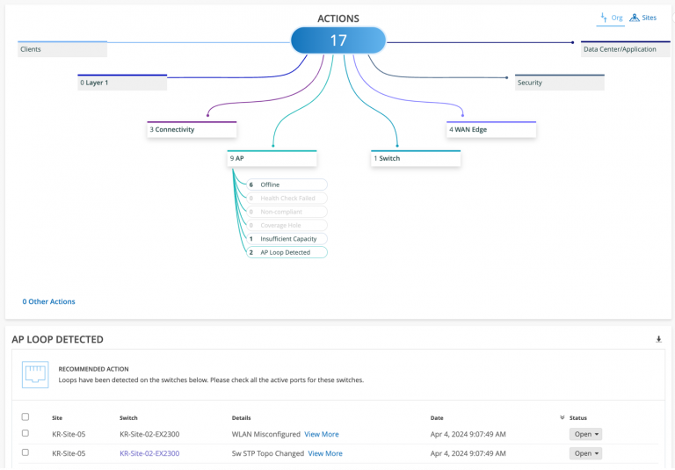Check the first KR-Site-05 row checkbox
The width and height of the screenshot is (675, 470).
[x=25, y=433]
